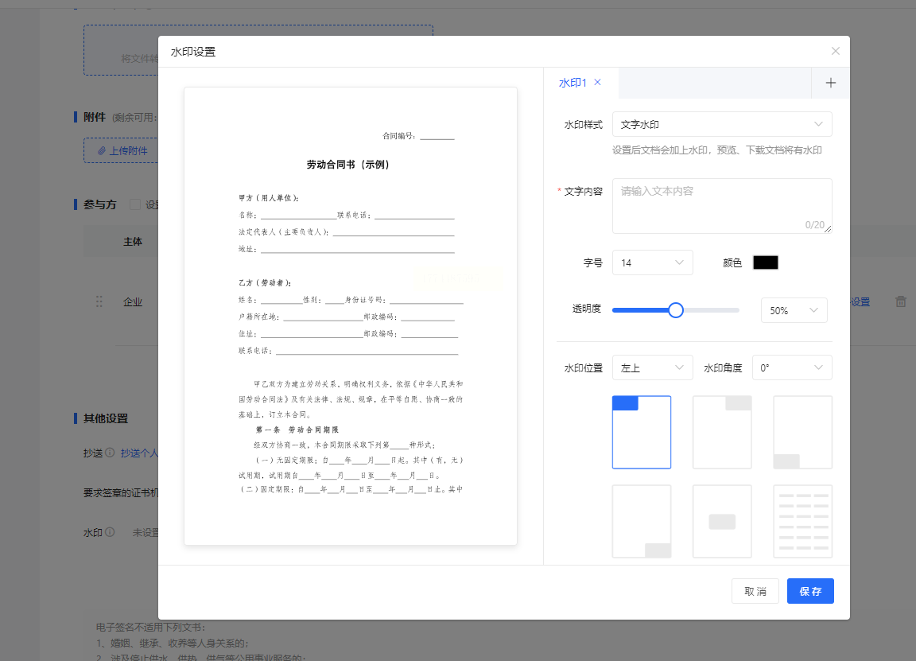Open the black 颜色 color swatch

pos(765,262)
